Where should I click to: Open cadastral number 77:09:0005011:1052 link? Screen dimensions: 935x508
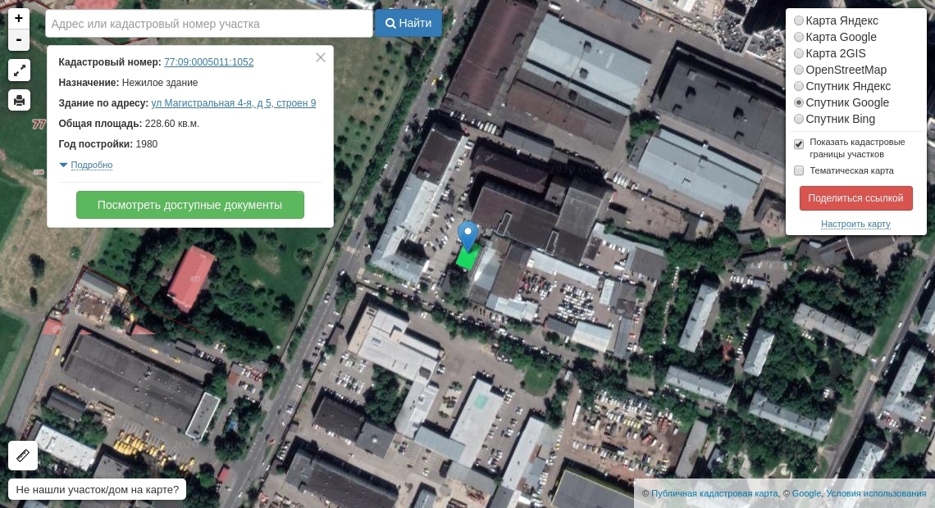(x=208, y=62)
